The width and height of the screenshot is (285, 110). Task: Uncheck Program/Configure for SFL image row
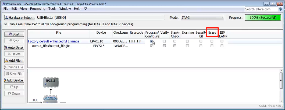pos(152,41)
